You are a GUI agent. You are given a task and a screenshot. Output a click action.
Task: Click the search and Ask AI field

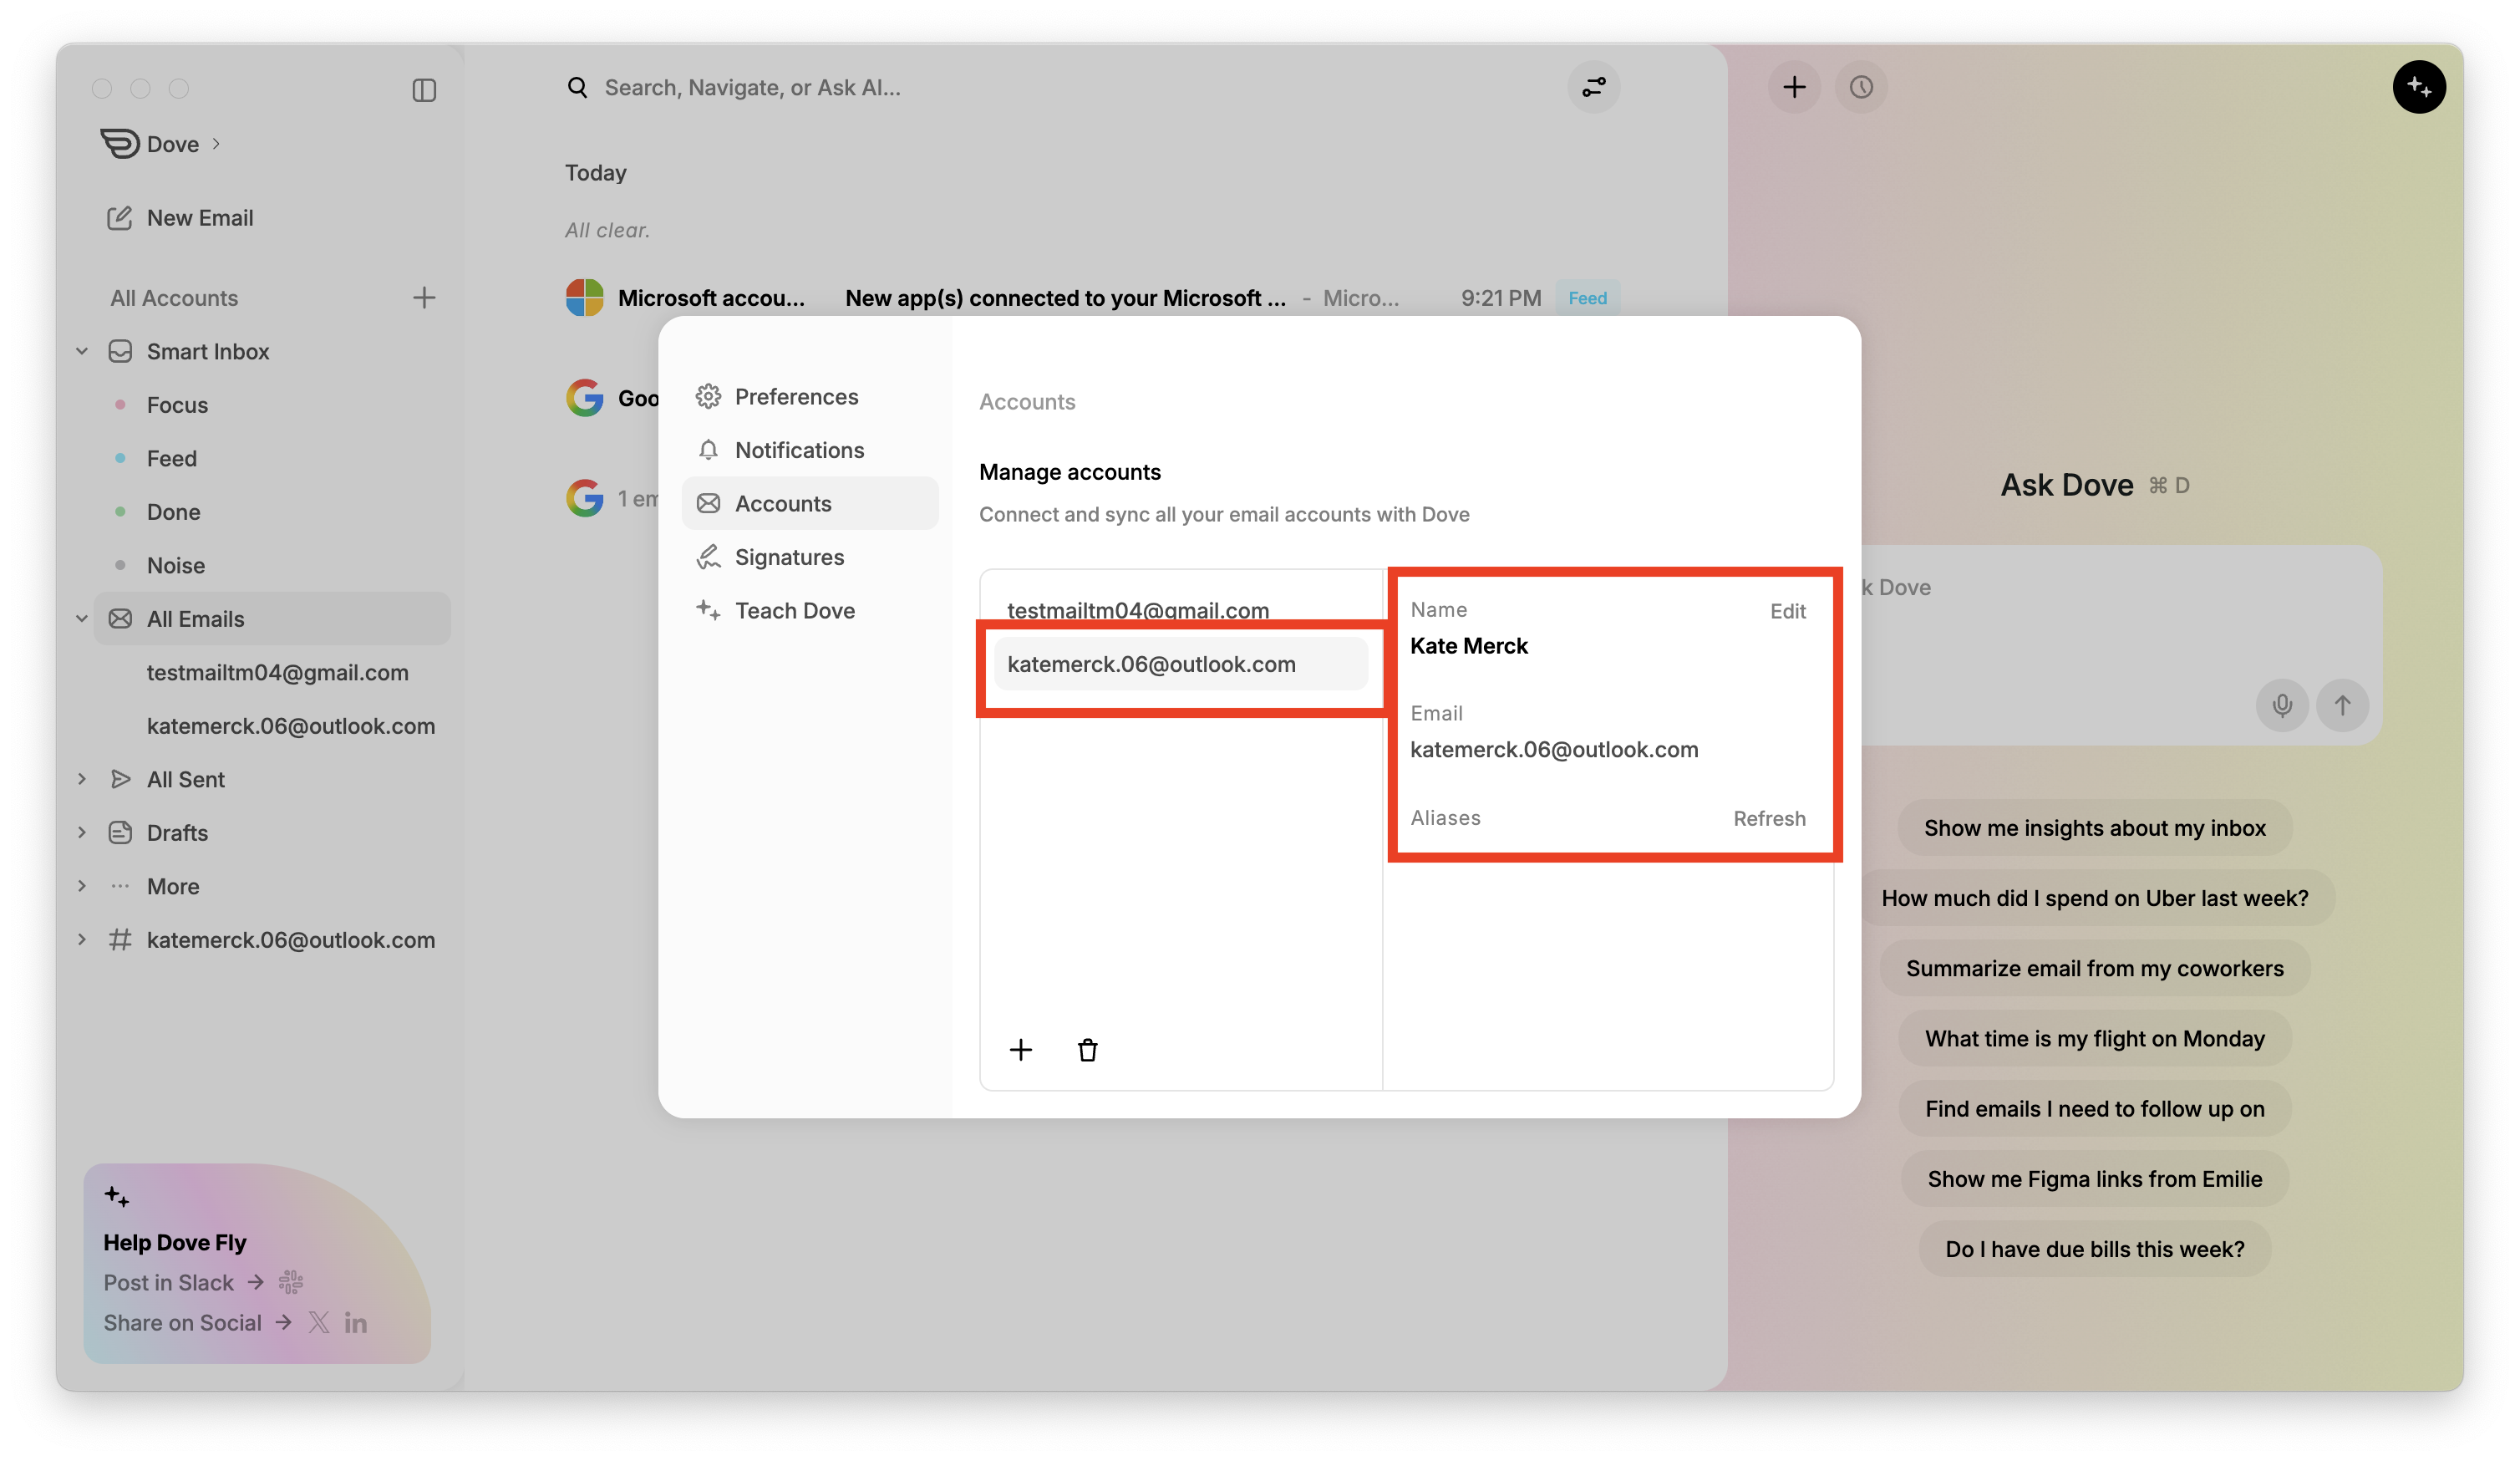(752, 88)
